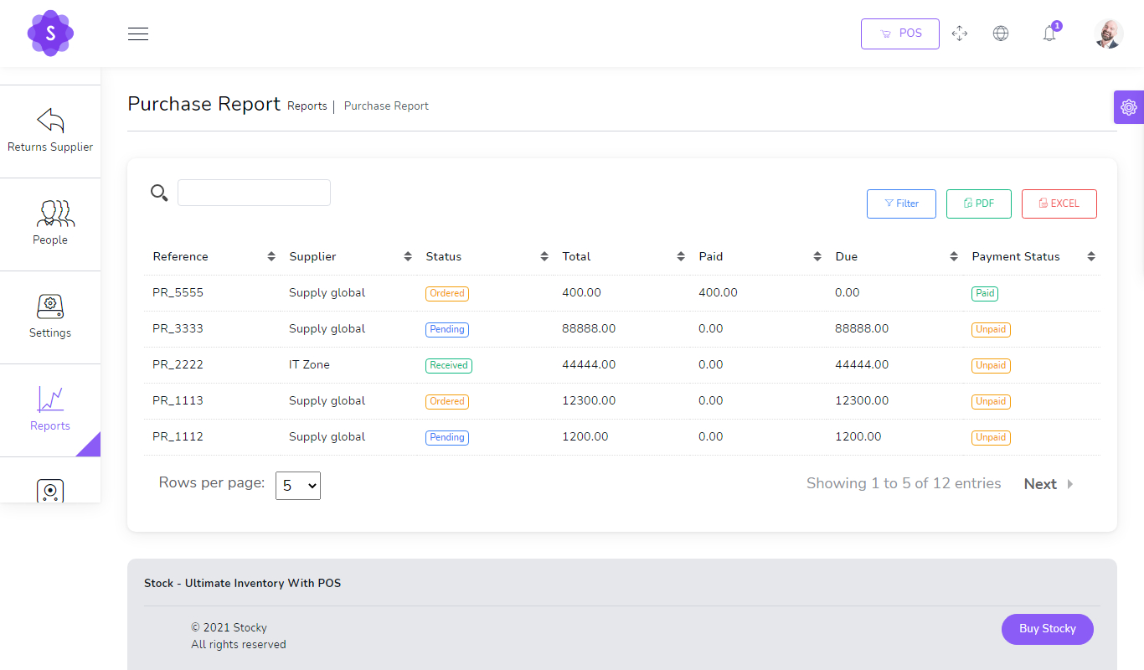Open the profile avatar menu
The width and height of the screenshot is (1144, 670).
point(1107,33)
